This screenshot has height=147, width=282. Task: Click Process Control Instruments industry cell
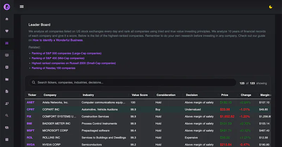pyautogui.click(x=99, y=123)
